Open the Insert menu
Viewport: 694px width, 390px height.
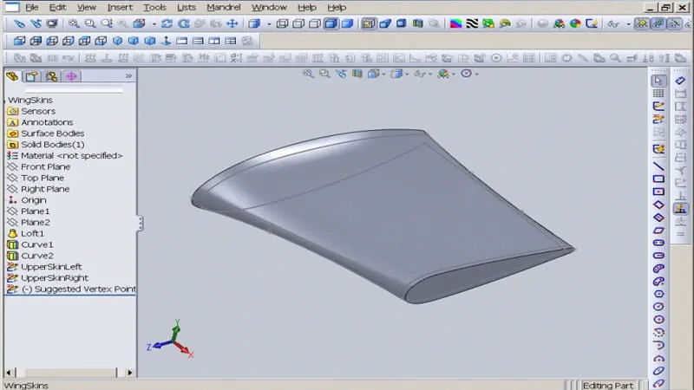coord(120,7)
